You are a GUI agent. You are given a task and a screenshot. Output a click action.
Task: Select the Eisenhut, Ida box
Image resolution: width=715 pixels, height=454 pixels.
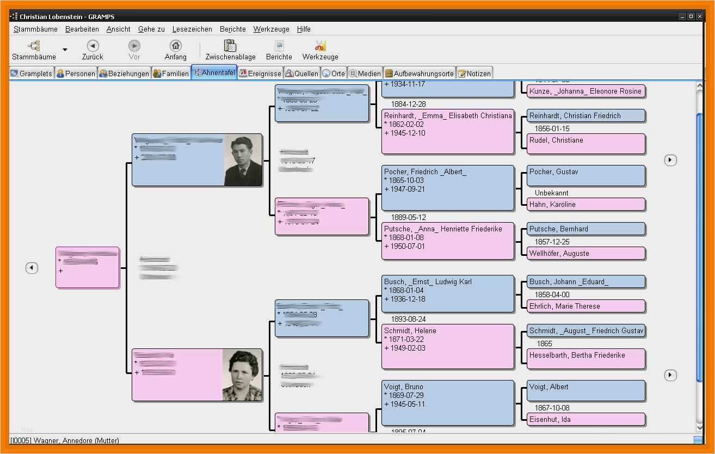click(586, 420)
